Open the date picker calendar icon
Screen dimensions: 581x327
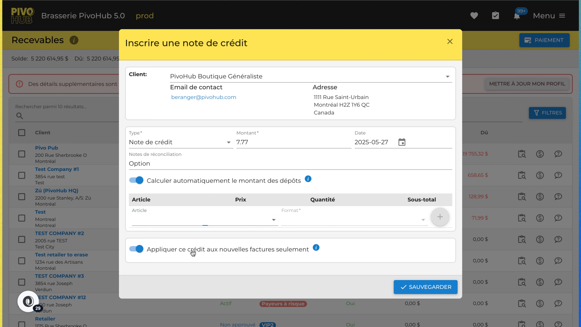[402, 142]
